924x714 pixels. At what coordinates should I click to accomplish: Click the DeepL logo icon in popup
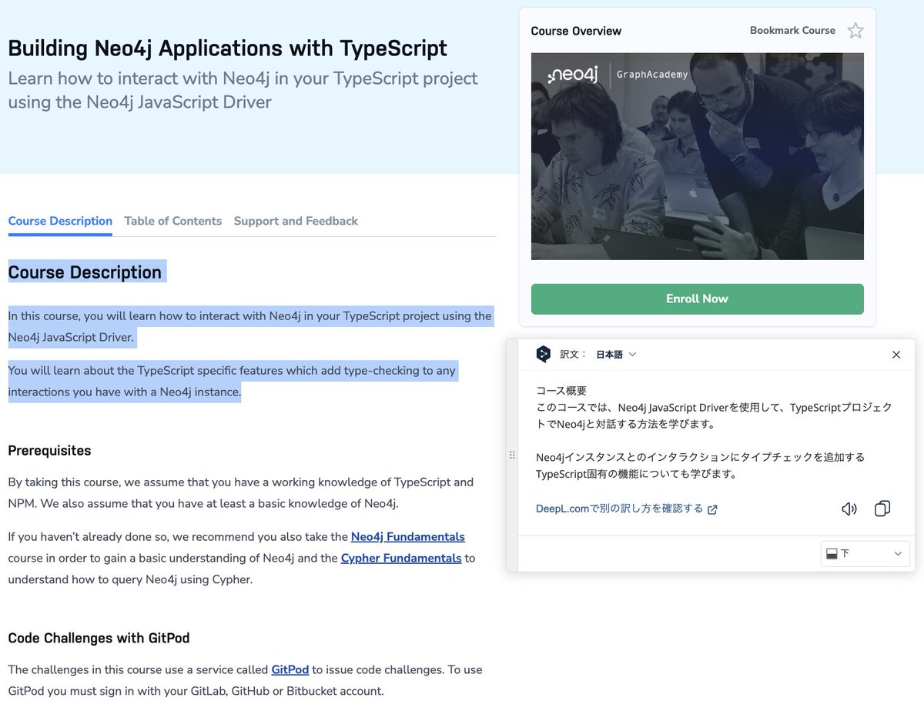click(544, 354)
